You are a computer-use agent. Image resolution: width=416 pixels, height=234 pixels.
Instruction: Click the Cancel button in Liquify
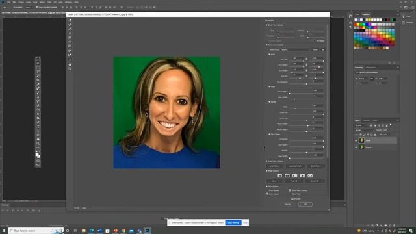coord(288,204)
